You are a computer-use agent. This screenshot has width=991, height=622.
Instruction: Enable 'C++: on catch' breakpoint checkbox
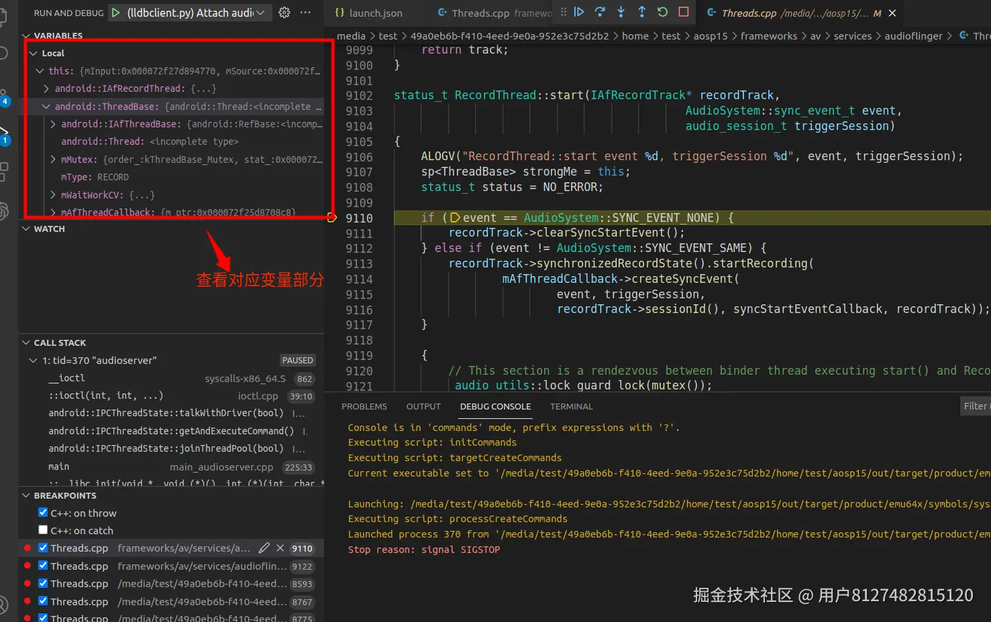43,530
